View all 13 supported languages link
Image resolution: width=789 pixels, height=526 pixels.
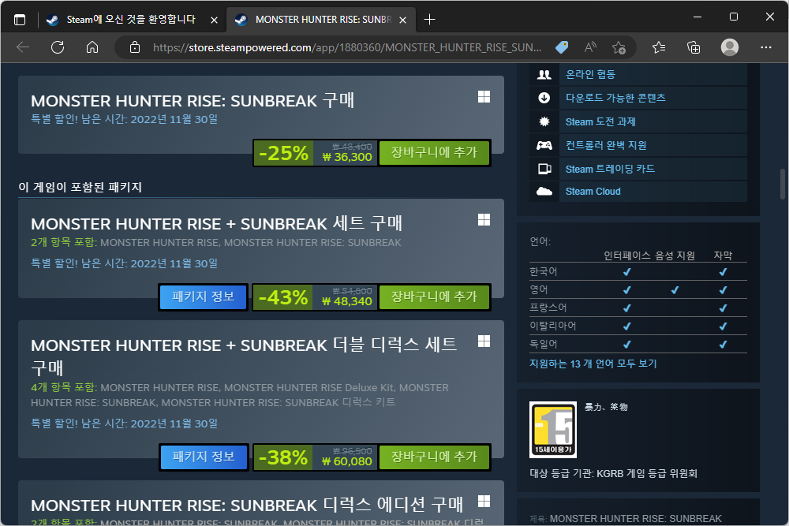click(593, 364)
